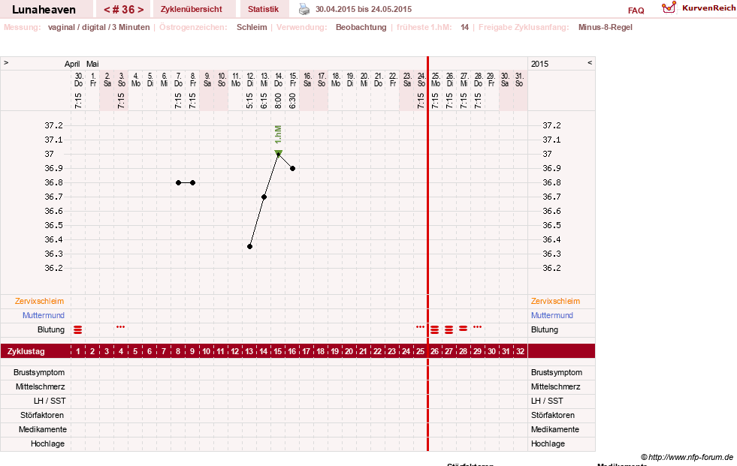This screenshot has width=737, height=466.
Task: Click the Minus-8-Regel value
Action: click(606, 27)
